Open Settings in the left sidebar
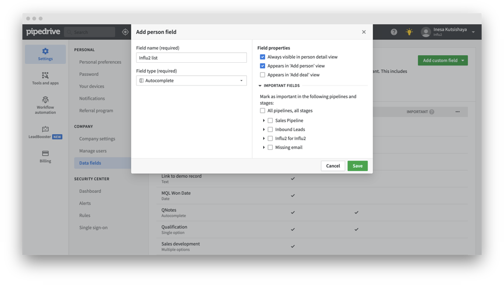 pyautogui.click(x=45, y=54)
